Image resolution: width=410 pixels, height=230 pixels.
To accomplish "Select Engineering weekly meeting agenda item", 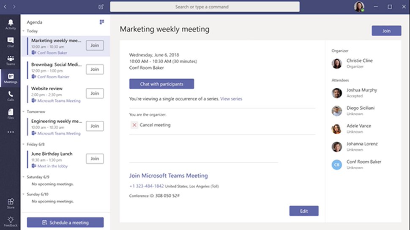I will point(66,127).
